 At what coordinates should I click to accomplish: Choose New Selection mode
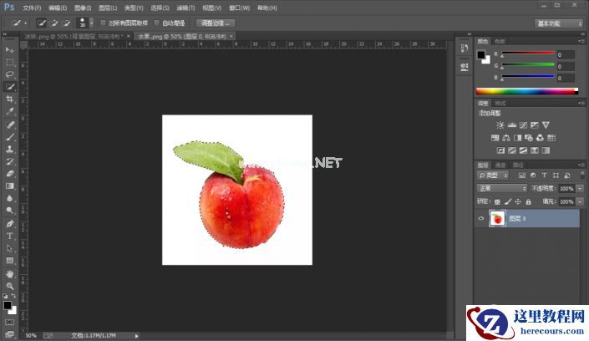pyautogui.click(x=41, y=23)
